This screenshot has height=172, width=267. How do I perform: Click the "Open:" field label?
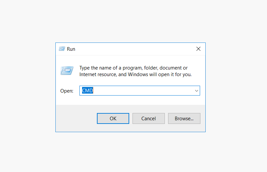pos(67,91)
